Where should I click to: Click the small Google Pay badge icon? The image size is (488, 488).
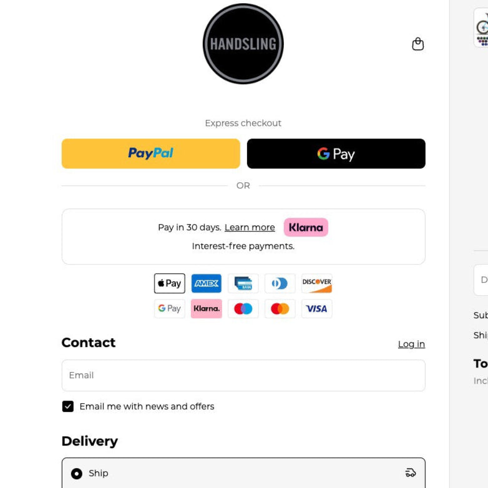pos(170,308)
